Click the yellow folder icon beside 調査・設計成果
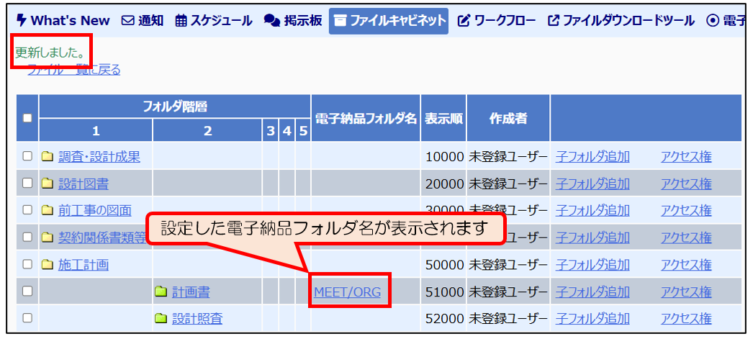This screenshot has width=753, height=344. (x=48, y=156)
